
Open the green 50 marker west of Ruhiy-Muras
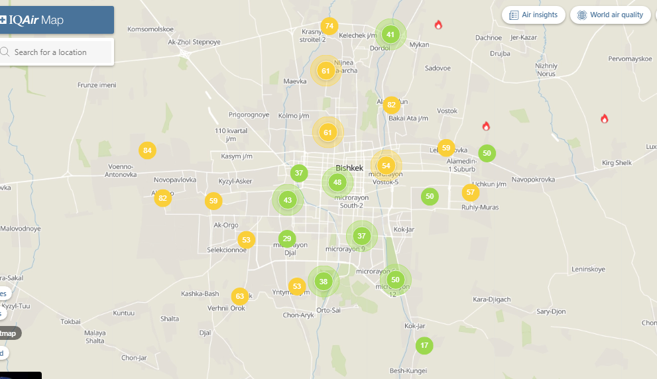click(430, 196)
